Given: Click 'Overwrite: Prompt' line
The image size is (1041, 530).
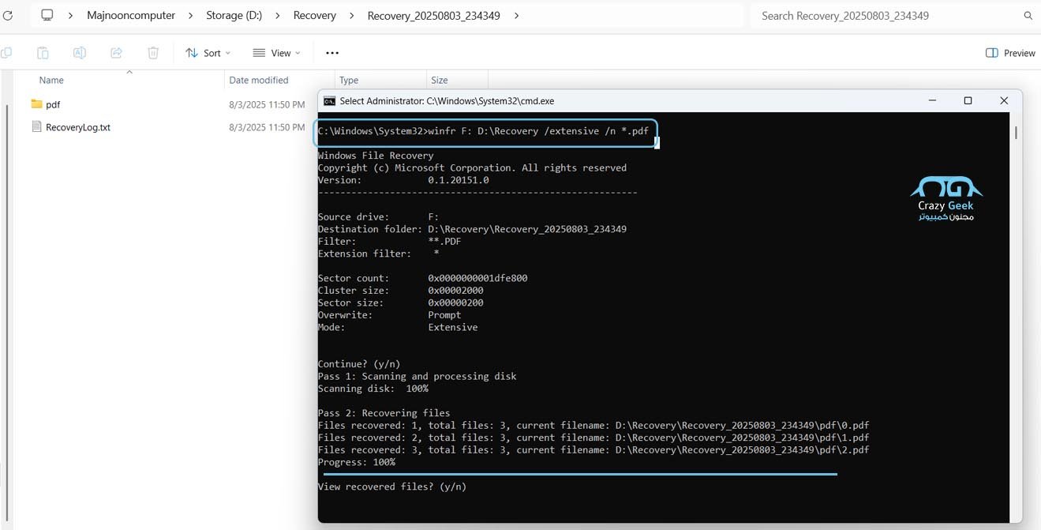Looking at the screenshot, I should point(390,315).
